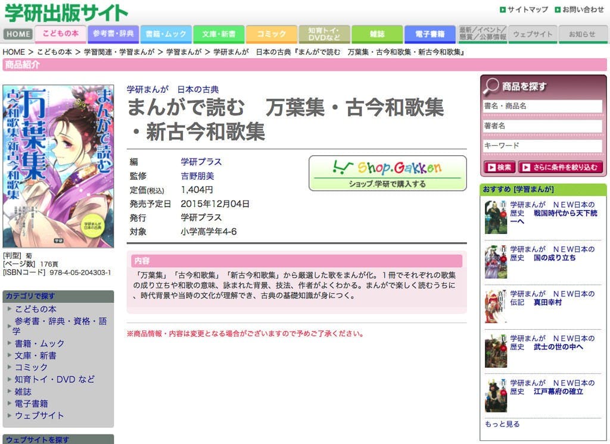Image resolution: width=610 pixels, height=444 pixels.
Task: Click the magnifying glass icon in 商品を探す
Action: coord(491,86)
